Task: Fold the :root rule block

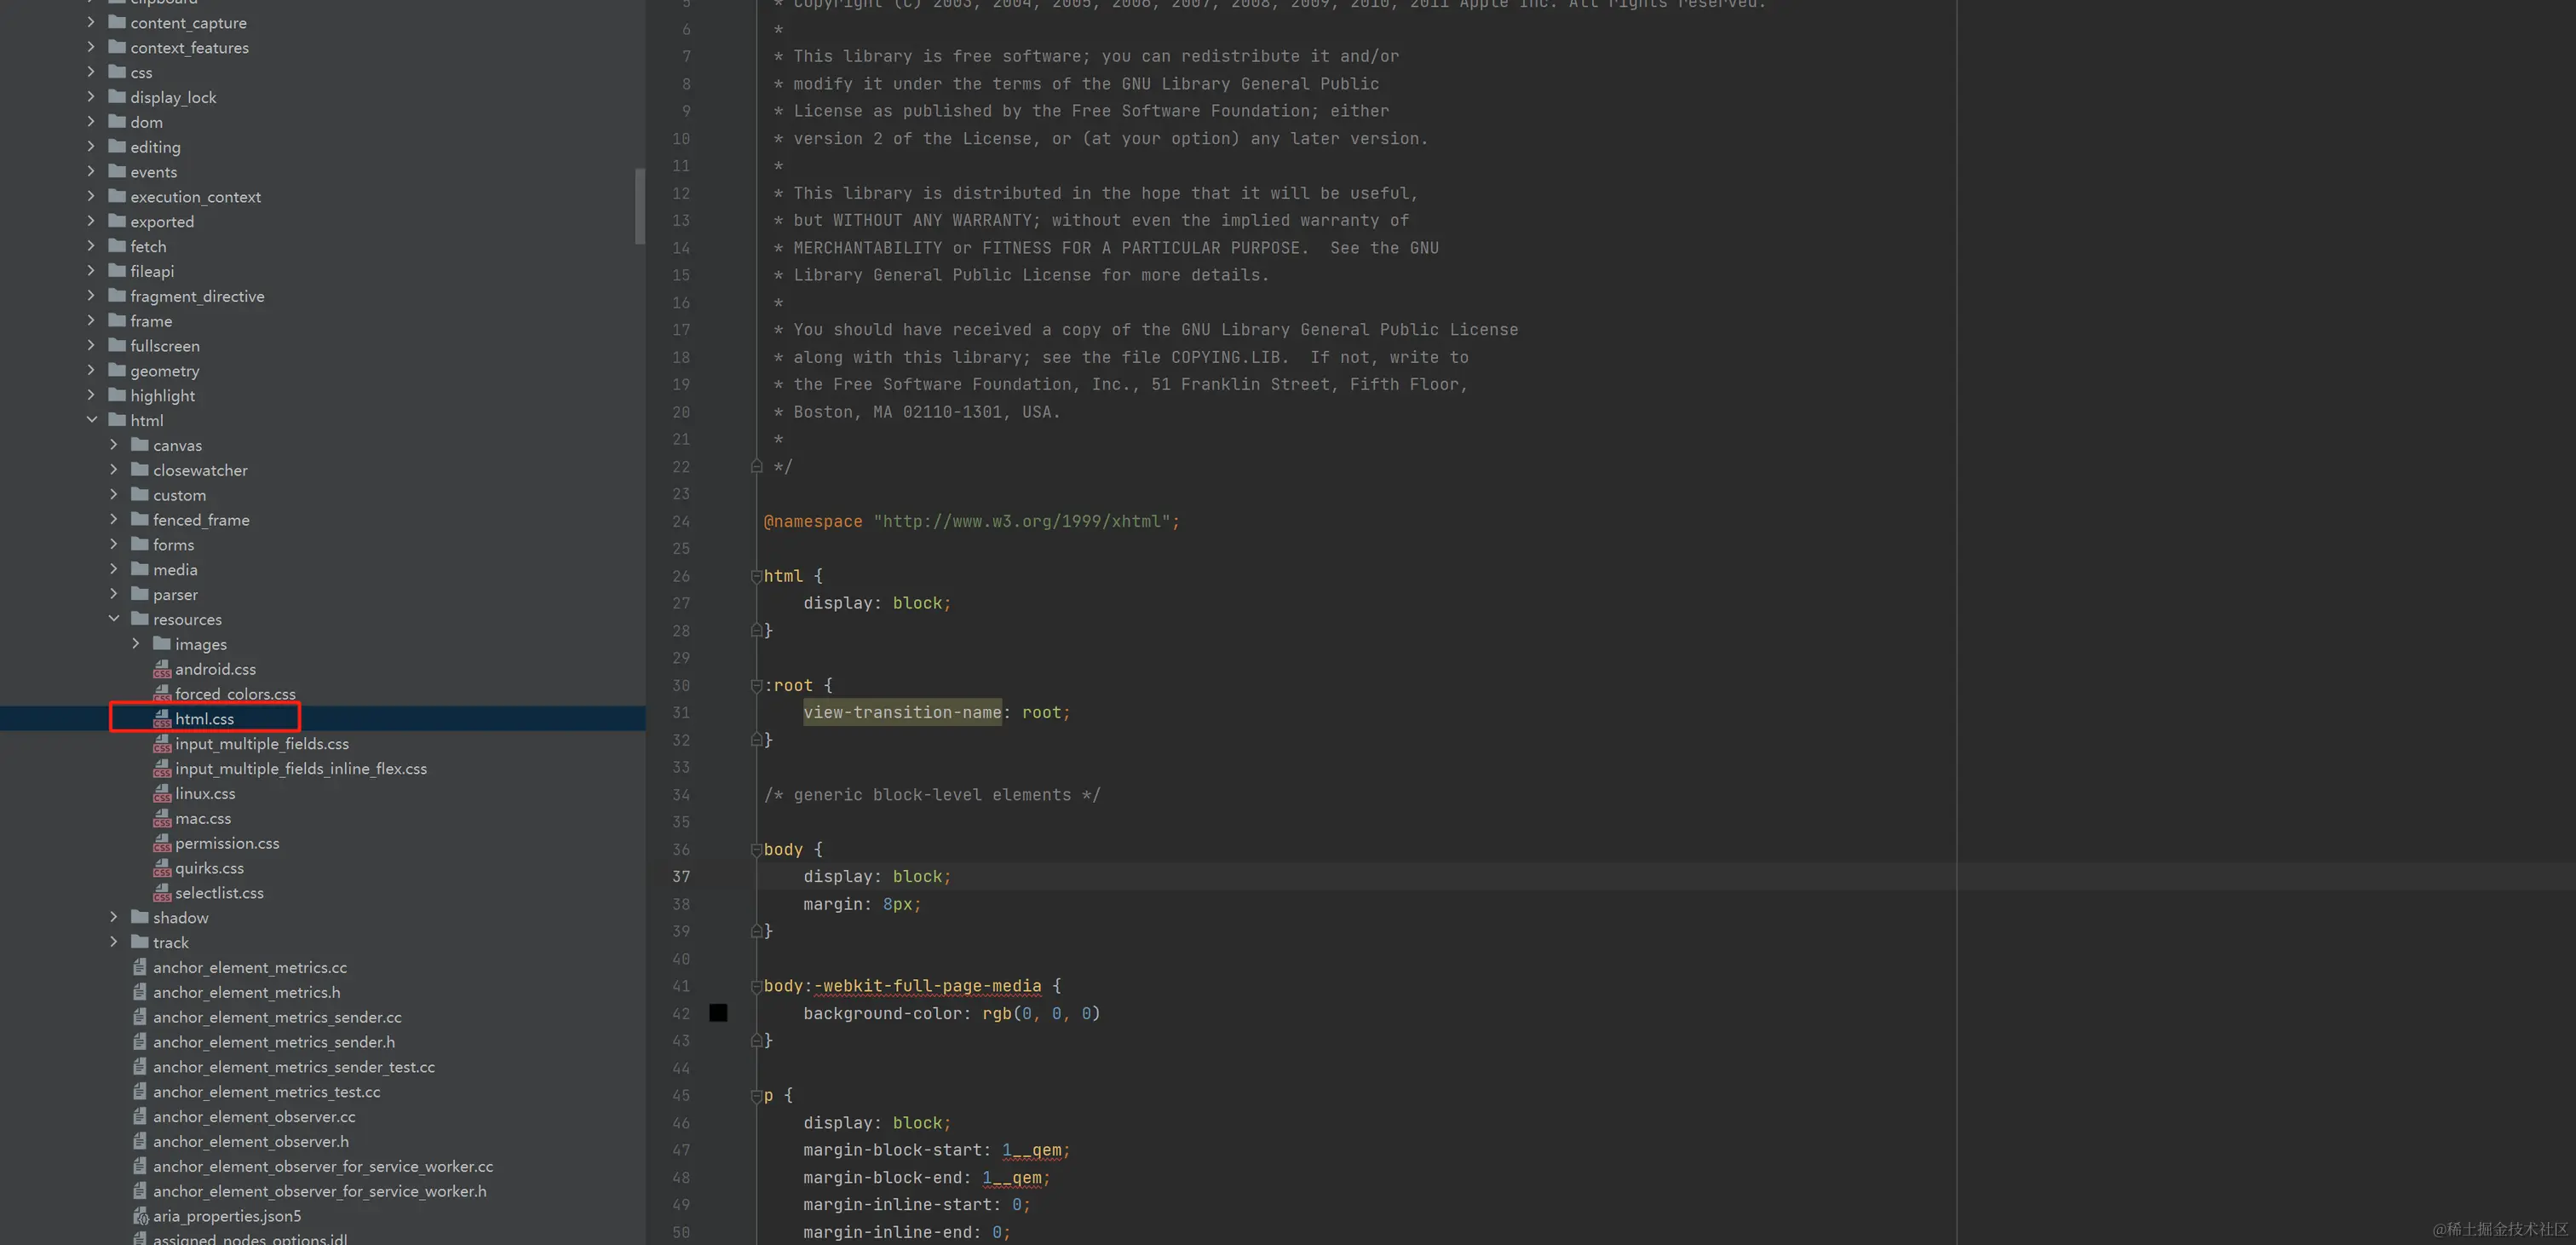Action: [x=757, y=685]
